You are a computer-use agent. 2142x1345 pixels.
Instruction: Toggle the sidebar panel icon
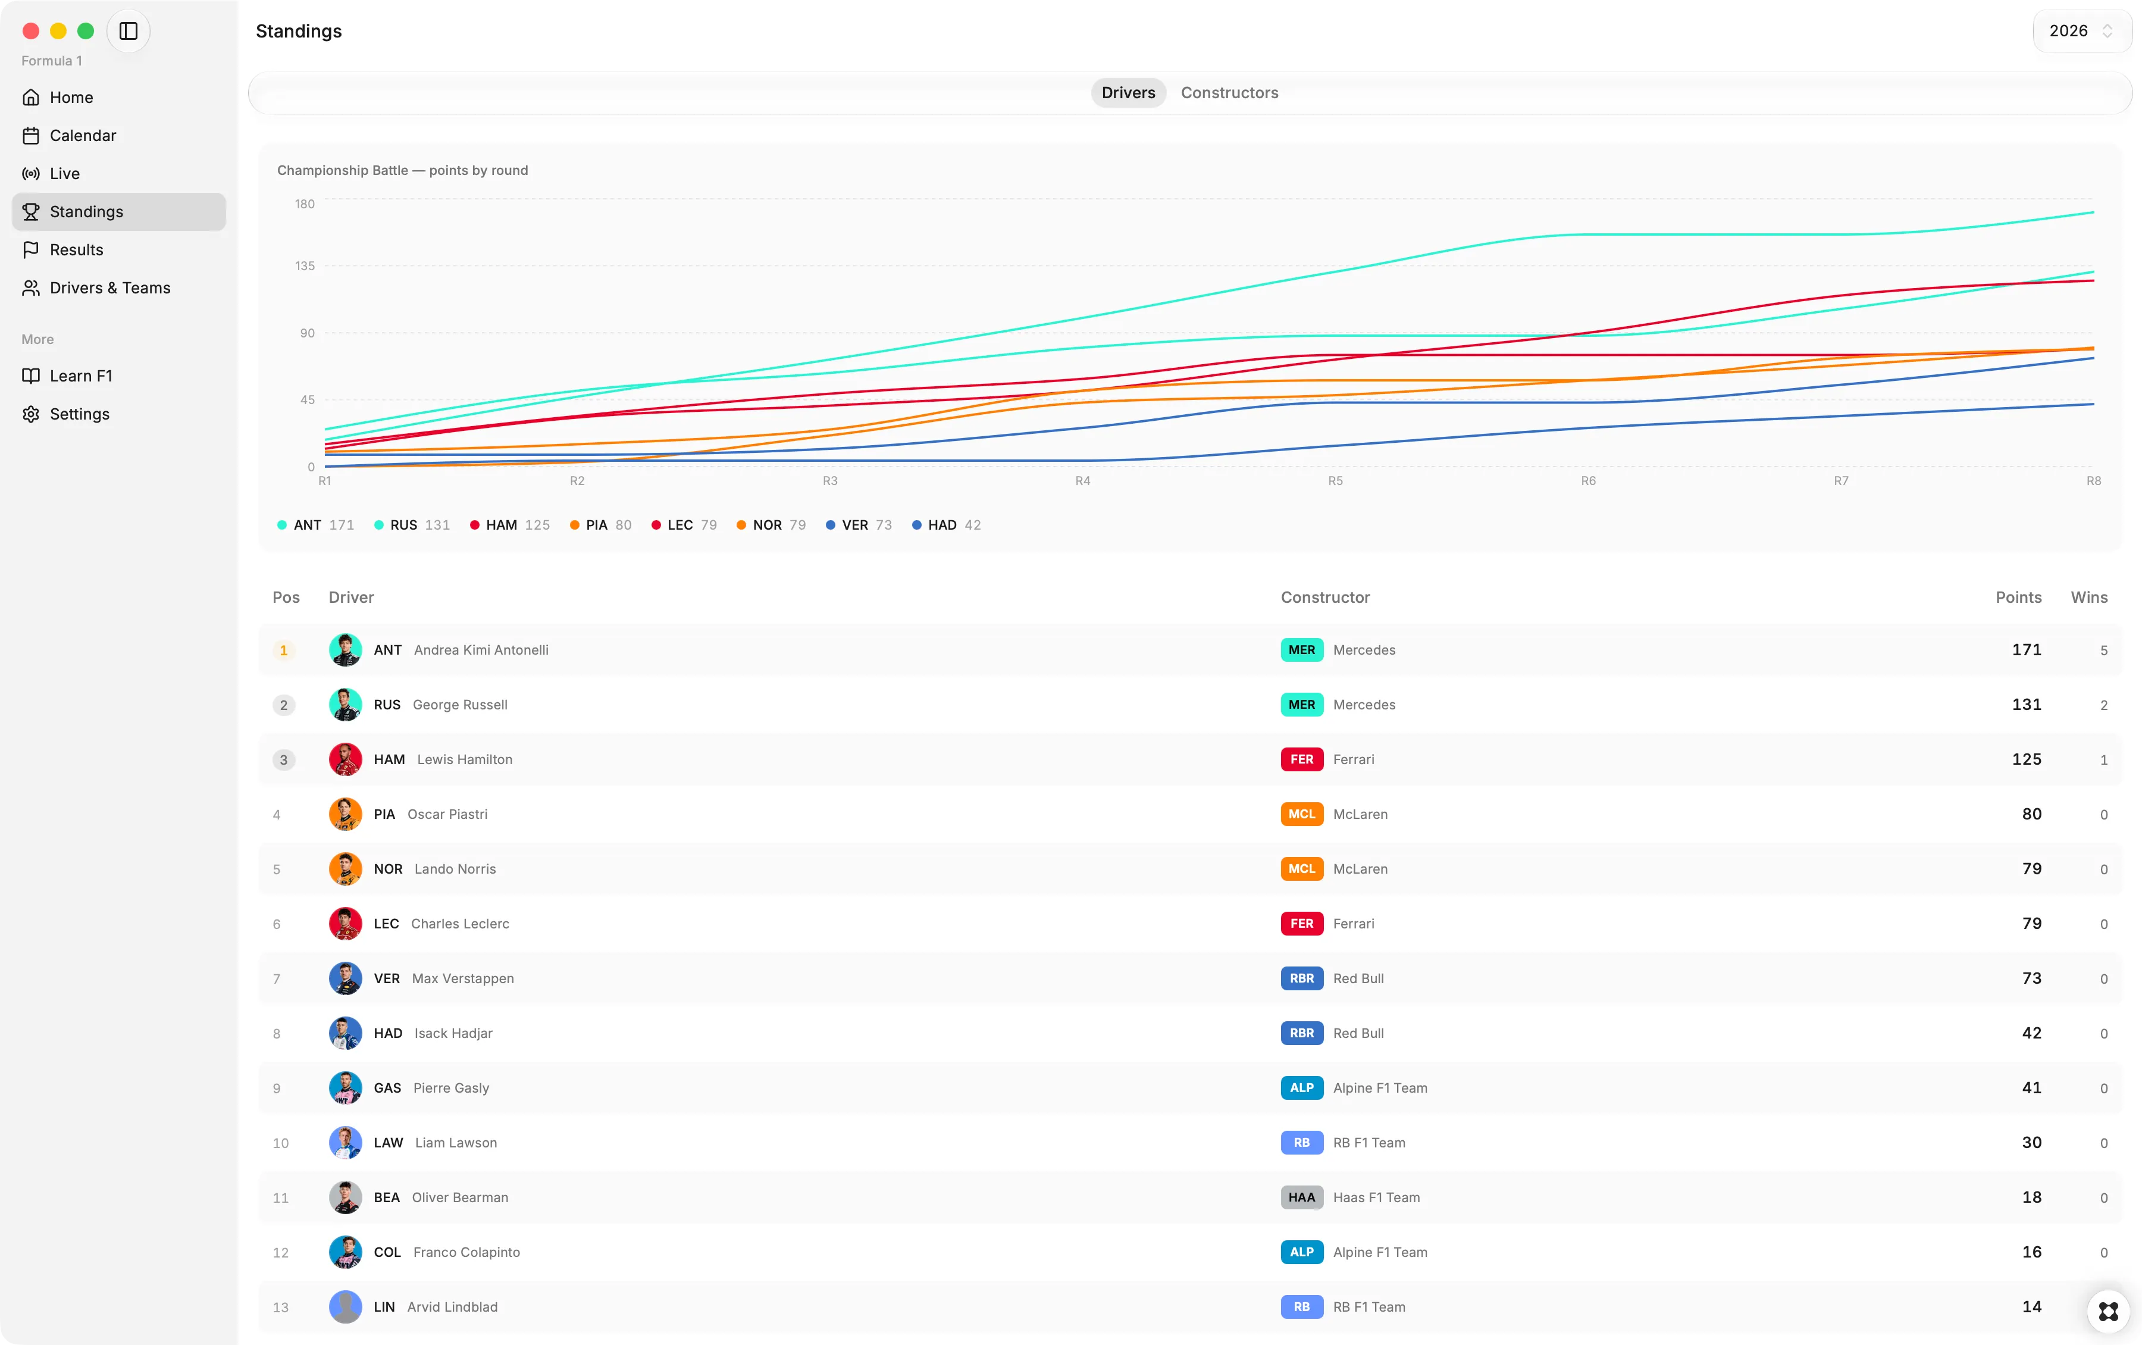click(128, 31)
